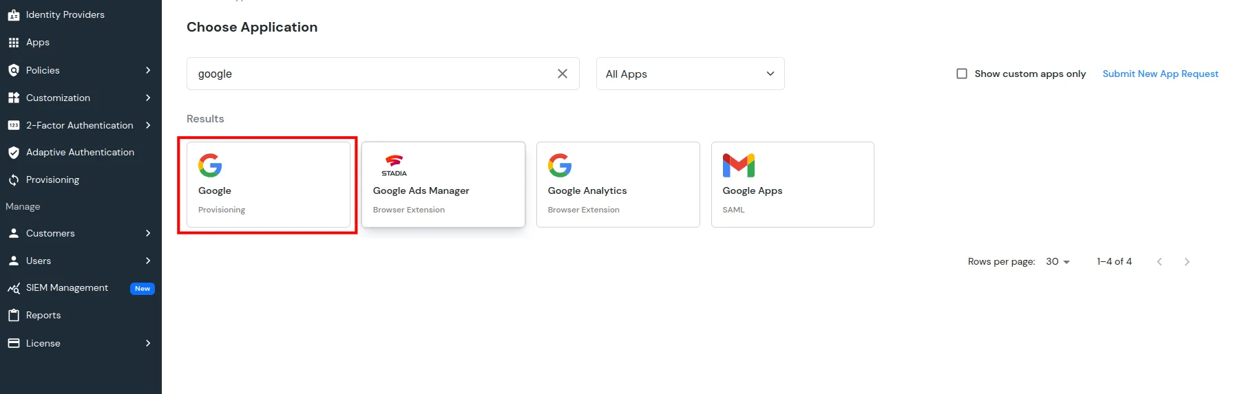This screenshot has width=1249, height=394.
Task: Select the Google card title
Action: (x=215, y=190)
